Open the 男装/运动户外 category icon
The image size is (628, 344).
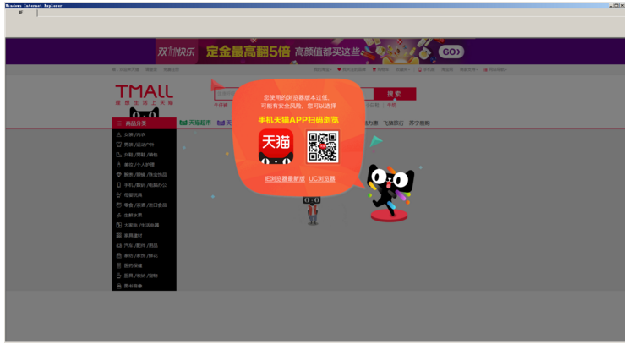tap(118, 145)
